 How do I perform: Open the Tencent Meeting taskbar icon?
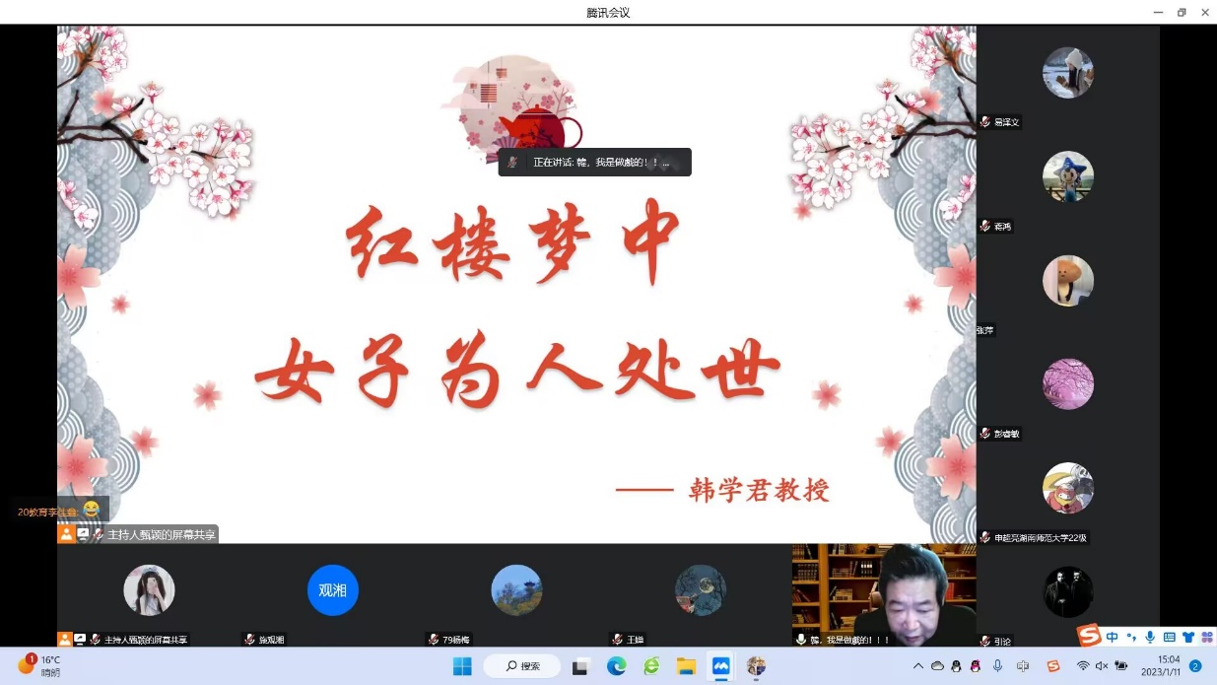click(x=720, y=666)
